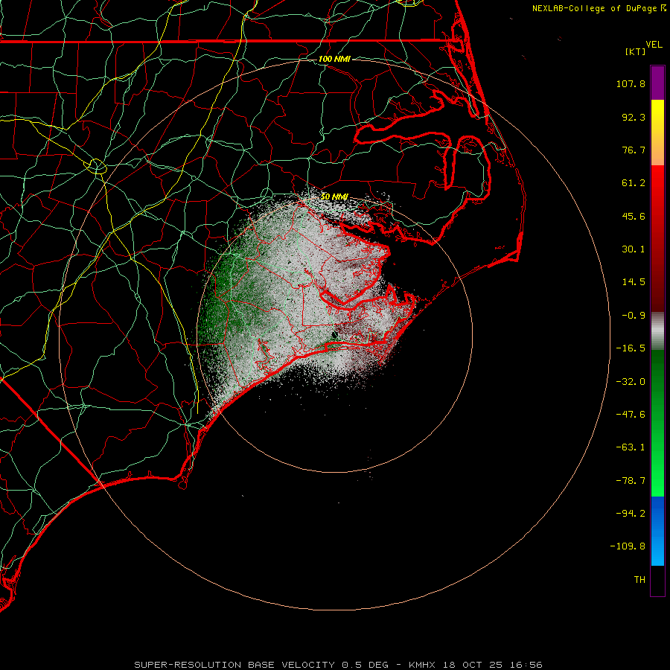
Task: Click the -16.5 value on the velocity scale
Action: pyautogui.click(x=631, y=348)
